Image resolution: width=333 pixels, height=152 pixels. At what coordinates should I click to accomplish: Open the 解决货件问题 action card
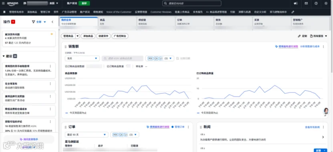coord(29,38)
